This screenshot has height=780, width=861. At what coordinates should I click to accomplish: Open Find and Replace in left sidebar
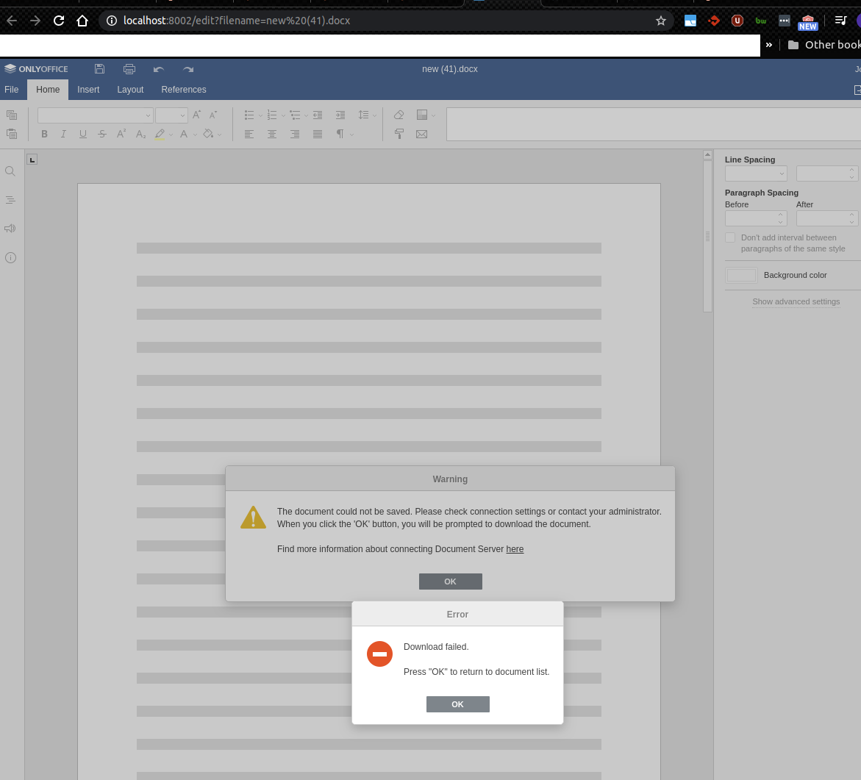[x=10, y=171]
